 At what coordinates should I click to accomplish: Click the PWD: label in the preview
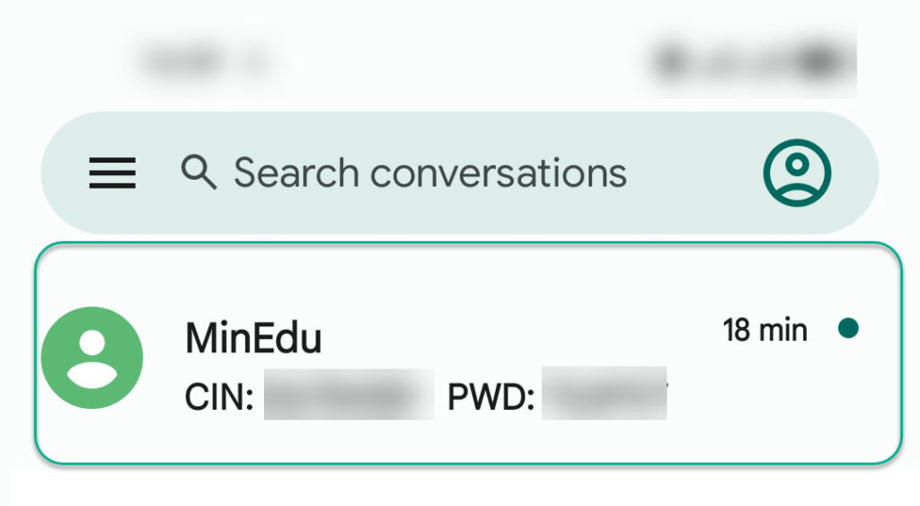(491, 397)
